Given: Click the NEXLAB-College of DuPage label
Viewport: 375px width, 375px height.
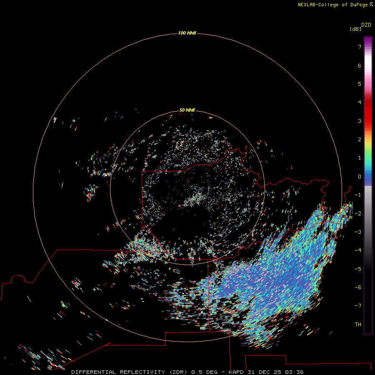Looking at the screenshot, I should (333, 5).
